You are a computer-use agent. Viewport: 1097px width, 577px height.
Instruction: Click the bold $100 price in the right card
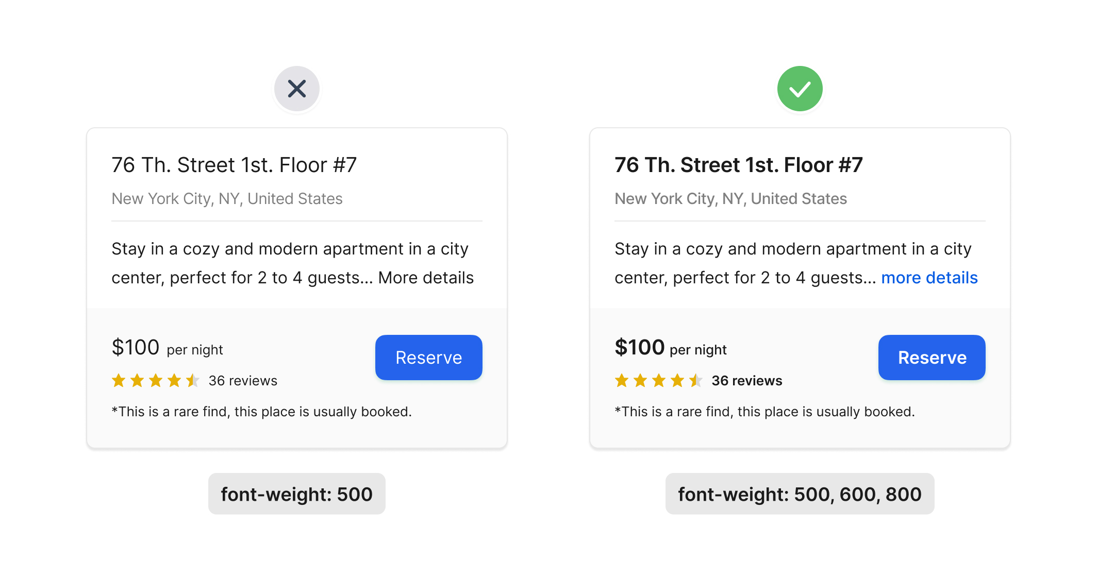click(x=639, y=347)
